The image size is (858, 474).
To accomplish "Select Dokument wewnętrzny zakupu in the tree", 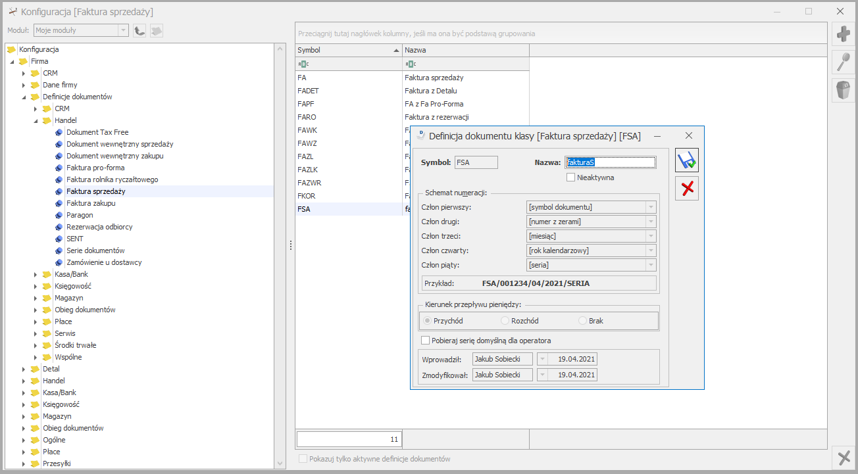I will pos(115,156).
